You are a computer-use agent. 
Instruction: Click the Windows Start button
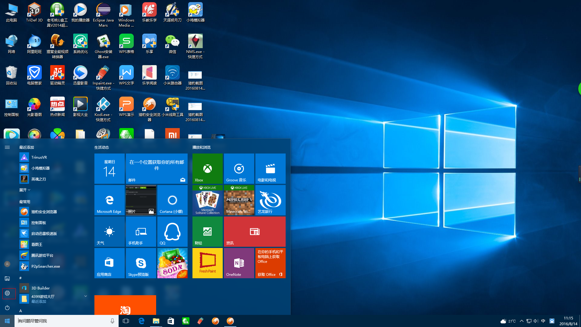tap(7, 321)
